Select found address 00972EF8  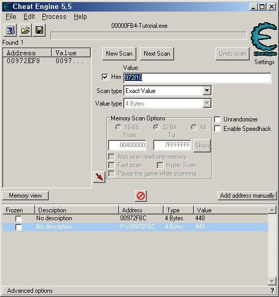tap(23, 61)
